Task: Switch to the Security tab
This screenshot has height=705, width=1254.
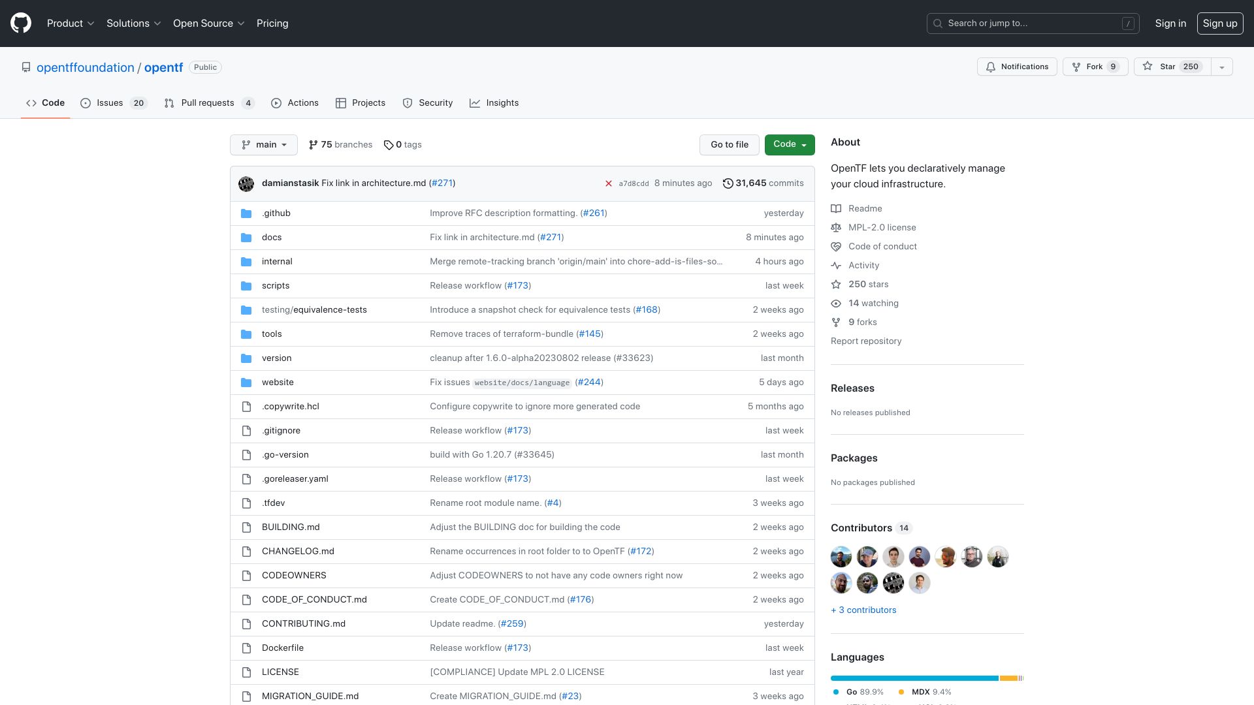Action: (x=428, y=103)
